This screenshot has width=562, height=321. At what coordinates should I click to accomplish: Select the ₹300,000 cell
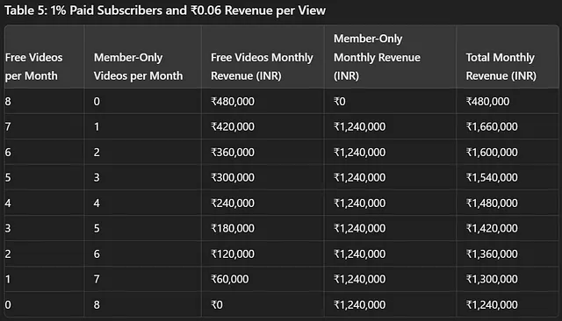(x=233, y=177)
